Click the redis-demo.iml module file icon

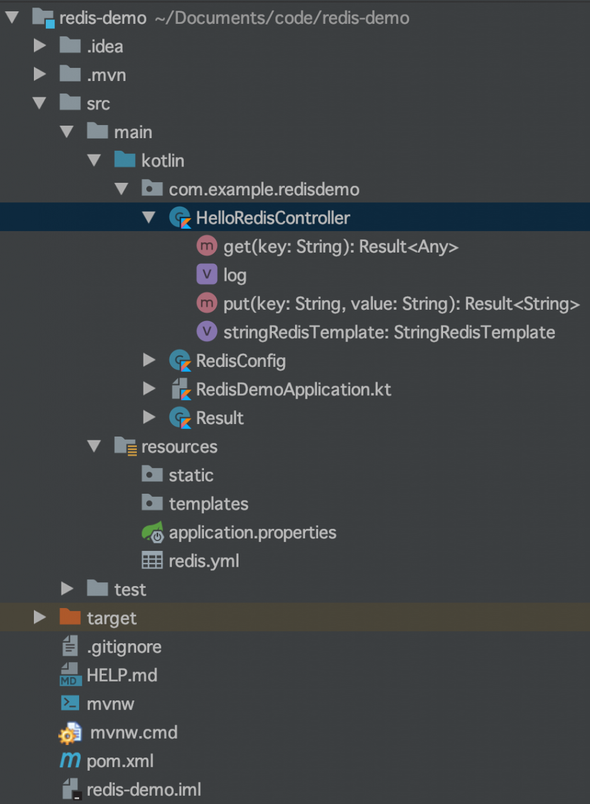(x=71, y=790)
